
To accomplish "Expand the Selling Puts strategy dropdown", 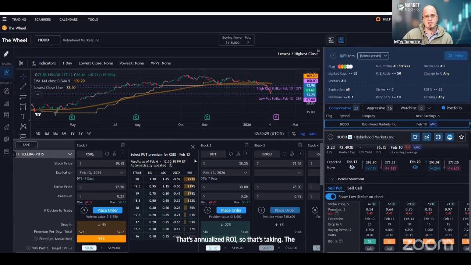I will pyautogui.click(x=70, y=154).
